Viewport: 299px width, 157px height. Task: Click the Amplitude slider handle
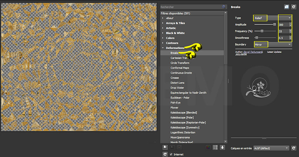click(x=274, y=25)
